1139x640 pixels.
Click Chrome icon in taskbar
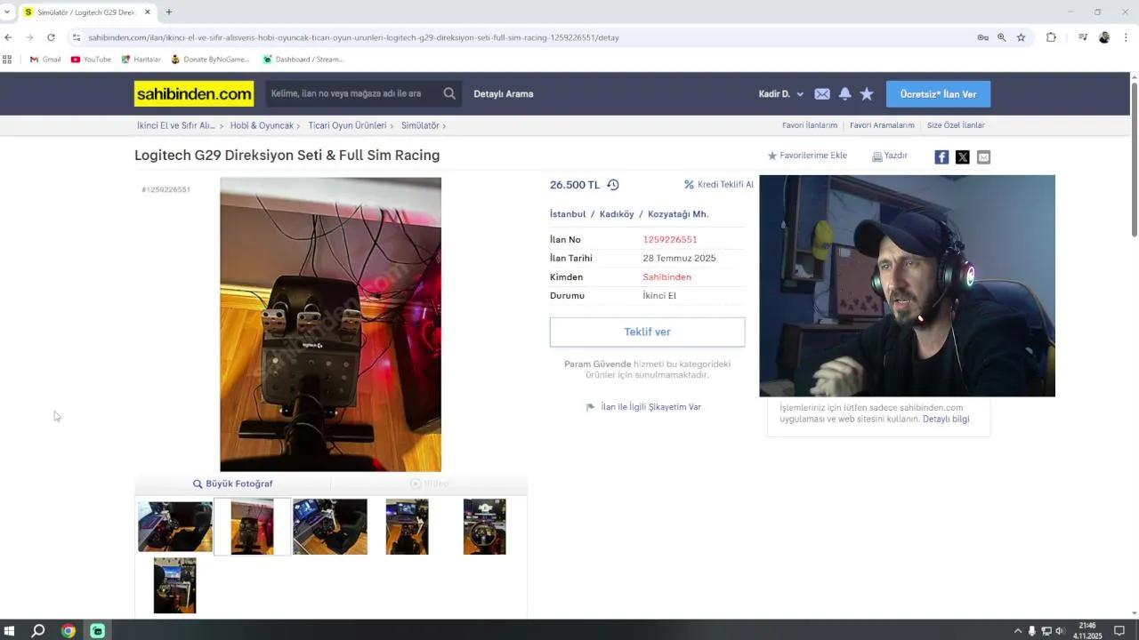(69, 631)
